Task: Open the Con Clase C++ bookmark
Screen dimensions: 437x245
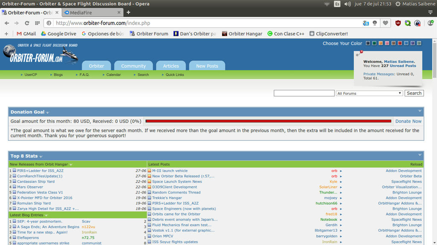Action: pos(286,34)
